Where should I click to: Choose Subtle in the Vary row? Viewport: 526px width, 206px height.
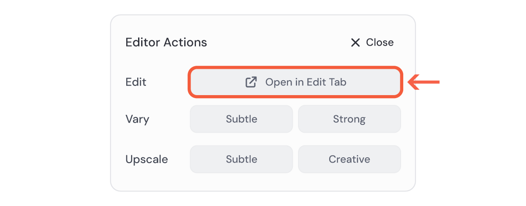click(x=242, y=119)
